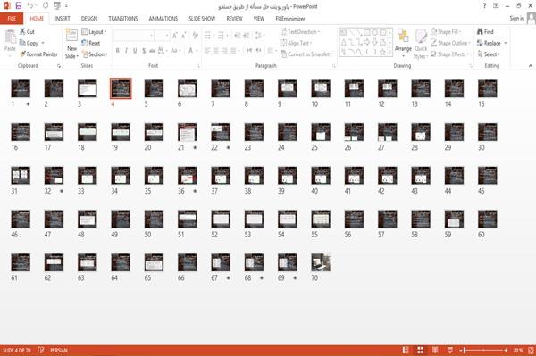Activate the Format Painter brush
The height and width of the screenshot is (356, 536).
[x=22, y=54]
